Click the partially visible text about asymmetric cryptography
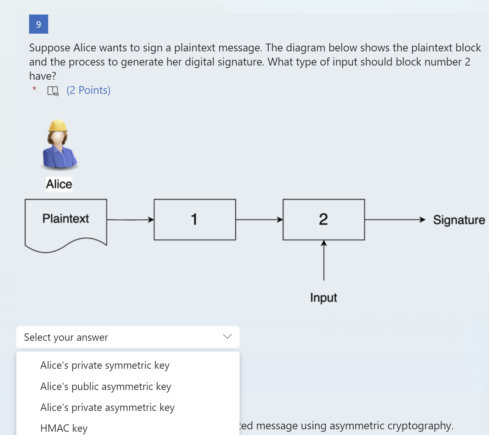The width and height of the screenshot is (489, 435). click(x=347, y=425)
